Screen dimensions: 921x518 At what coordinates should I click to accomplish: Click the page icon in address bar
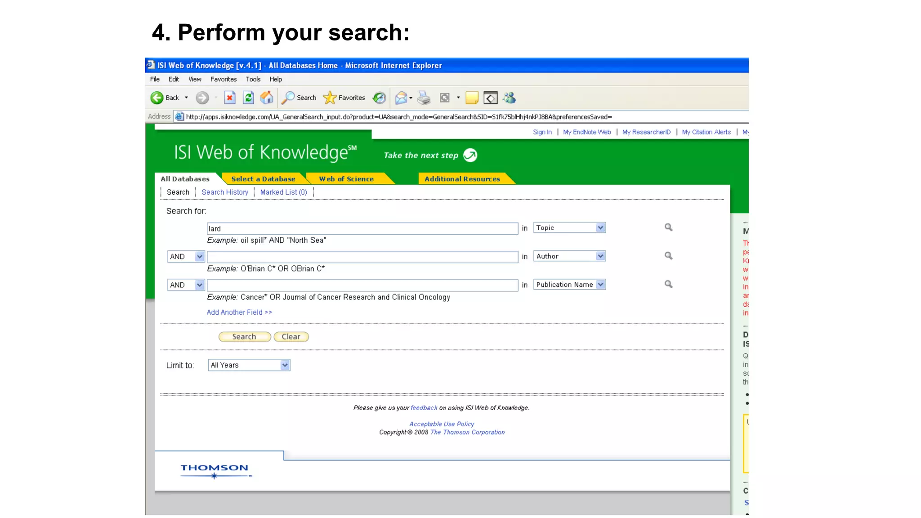click(179, 116)
